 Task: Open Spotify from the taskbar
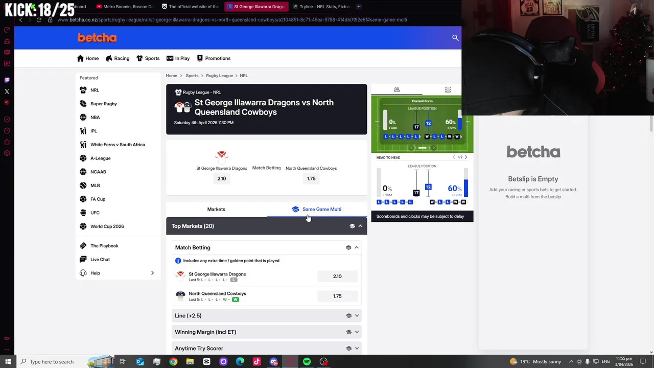pos(307,362)
